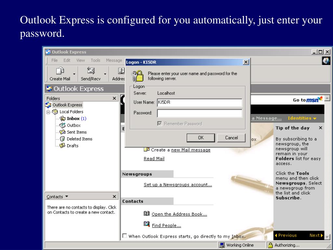Open the Edit menu

point(67,60)
